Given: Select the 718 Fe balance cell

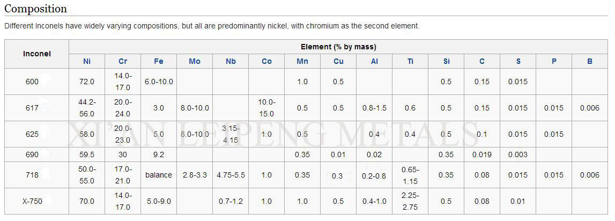Looking at the screenshot, I should [159, 175].
